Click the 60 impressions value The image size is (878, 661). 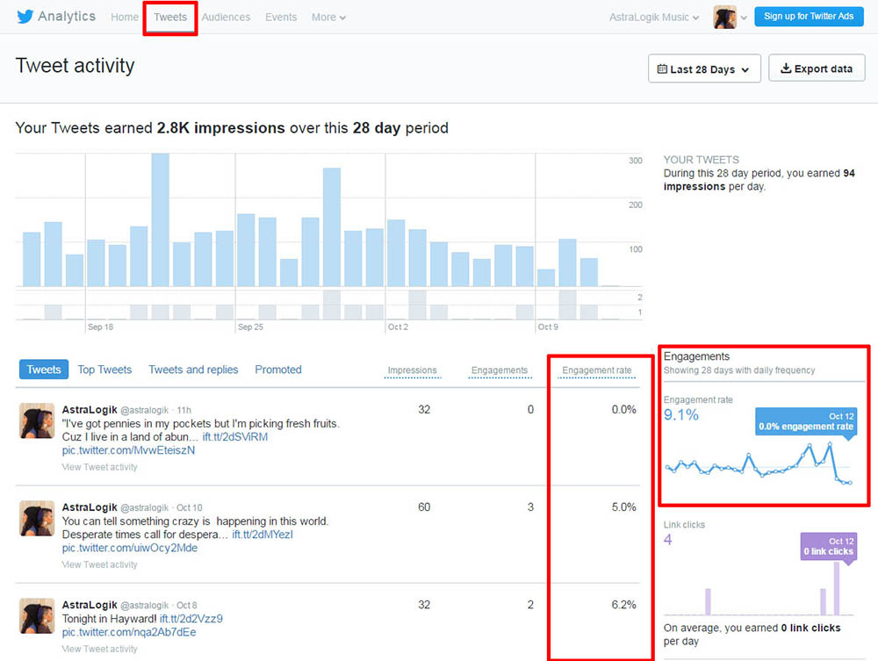(424, 507)
